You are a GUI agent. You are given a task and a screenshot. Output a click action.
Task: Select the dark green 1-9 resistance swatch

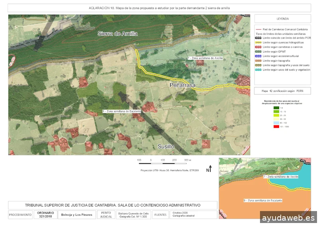coord(276,108)
